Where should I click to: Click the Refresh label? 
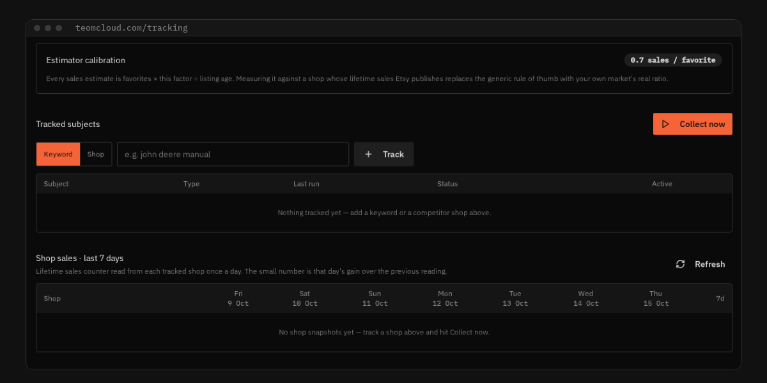click(710, 264)
